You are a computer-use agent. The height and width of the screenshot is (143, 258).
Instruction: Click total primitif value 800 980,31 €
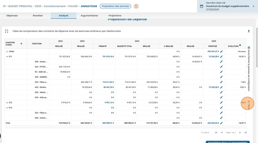tap(108, 123)
